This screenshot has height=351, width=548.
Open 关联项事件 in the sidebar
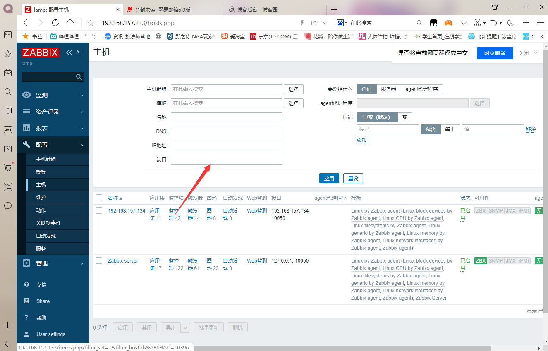pyautogui.click(x=48, y=223)
